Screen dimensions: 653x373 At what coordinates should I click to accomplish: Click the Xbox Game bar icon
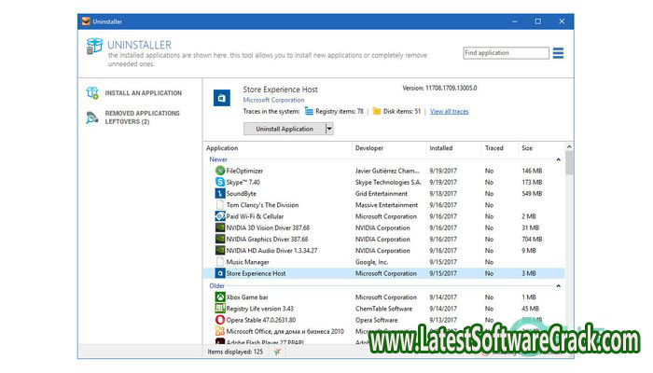pos(220,297)
